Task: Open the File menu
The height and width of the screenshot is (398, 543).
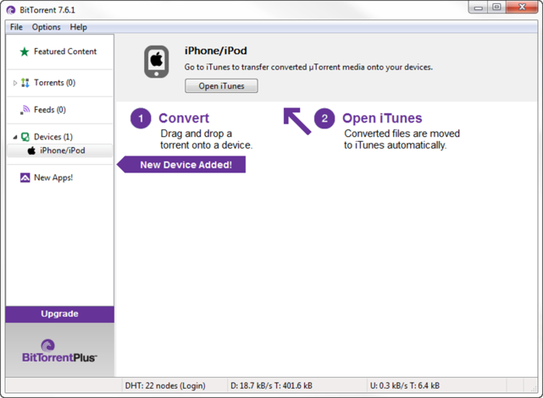Action: tap(17, 27)
